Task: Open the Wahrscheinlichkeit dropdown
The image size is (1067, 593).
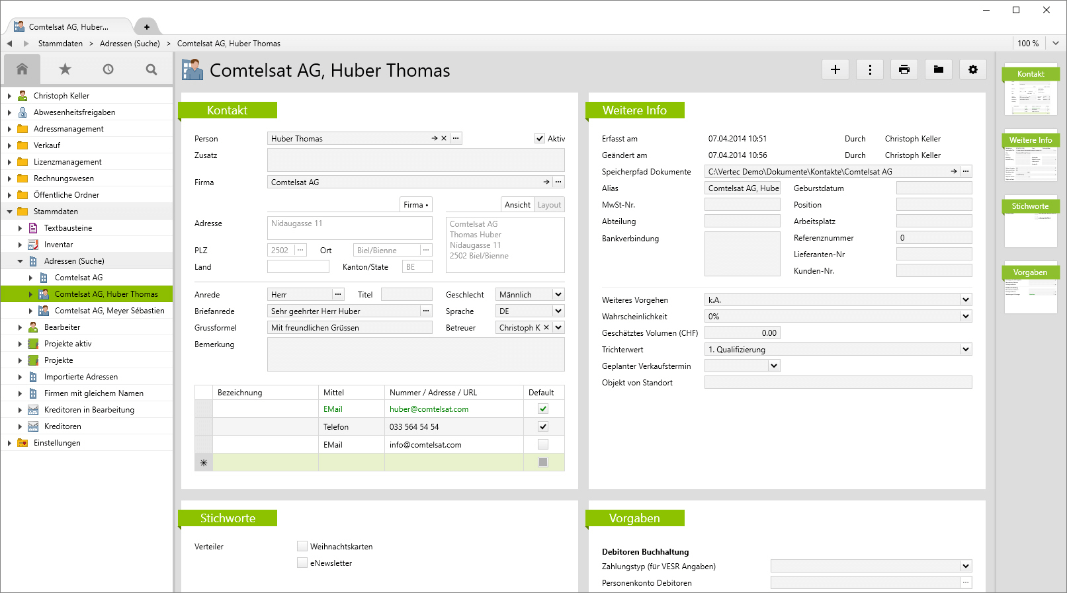Action: pos(966,316)
